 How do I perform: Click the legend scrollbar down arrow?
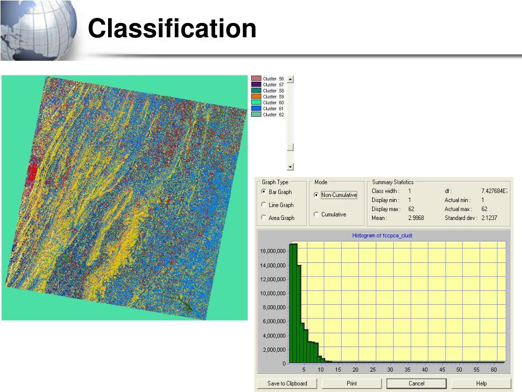[290, 167]
